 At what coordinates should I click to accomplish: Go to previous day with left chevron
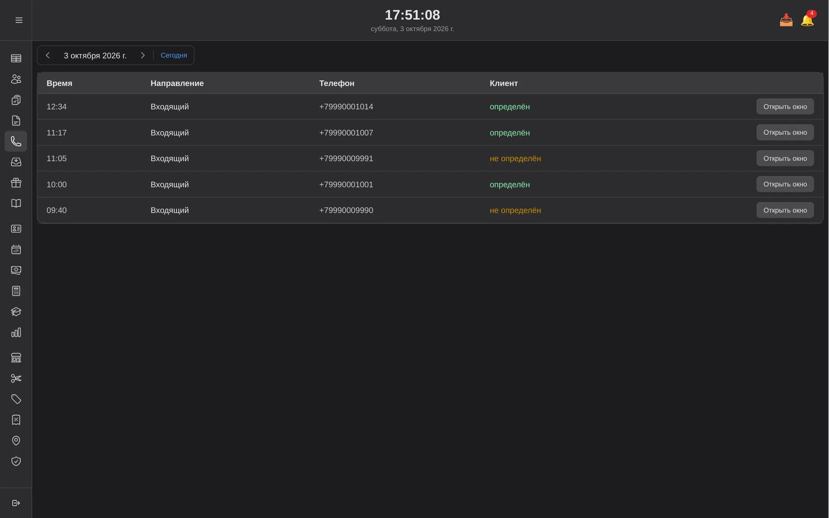(x=48, y=55)
